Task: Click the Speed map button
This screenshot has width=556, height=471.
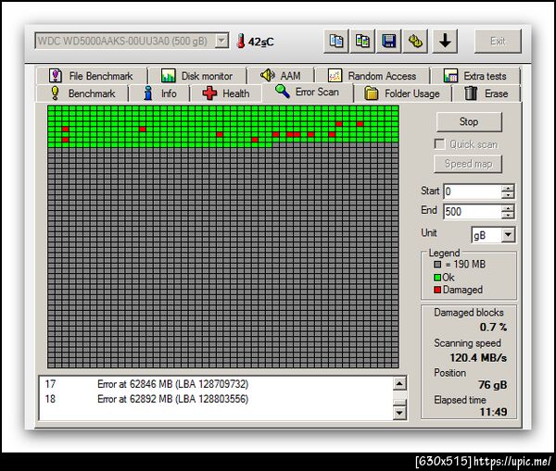Action: (468, 164)
